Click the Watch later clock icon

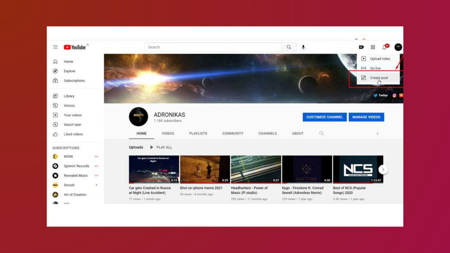click(55, 125)
